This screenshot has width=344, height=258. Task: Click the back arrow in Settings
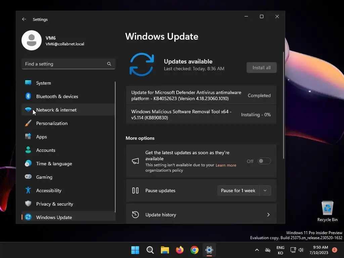[24, 19]
